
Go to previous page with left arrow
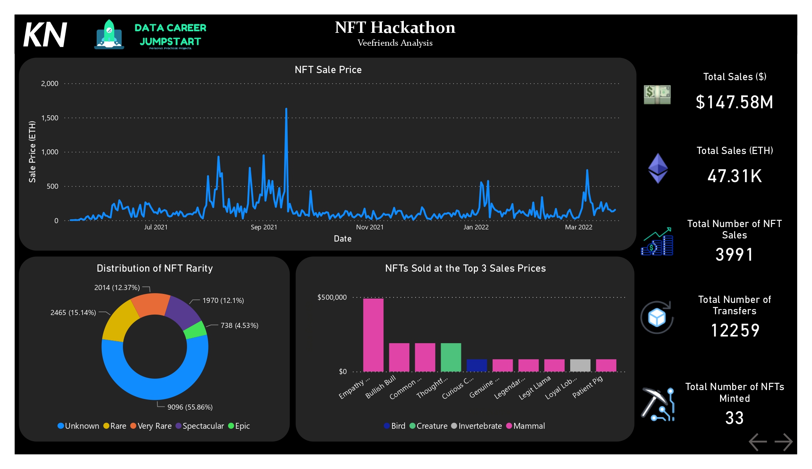(x=758, y=442)
